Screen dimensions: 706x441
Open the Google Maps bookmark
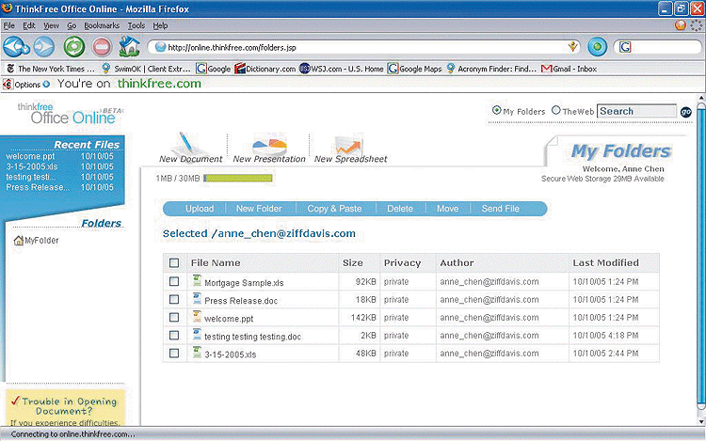pyautogui.click(x=415, y=69)
